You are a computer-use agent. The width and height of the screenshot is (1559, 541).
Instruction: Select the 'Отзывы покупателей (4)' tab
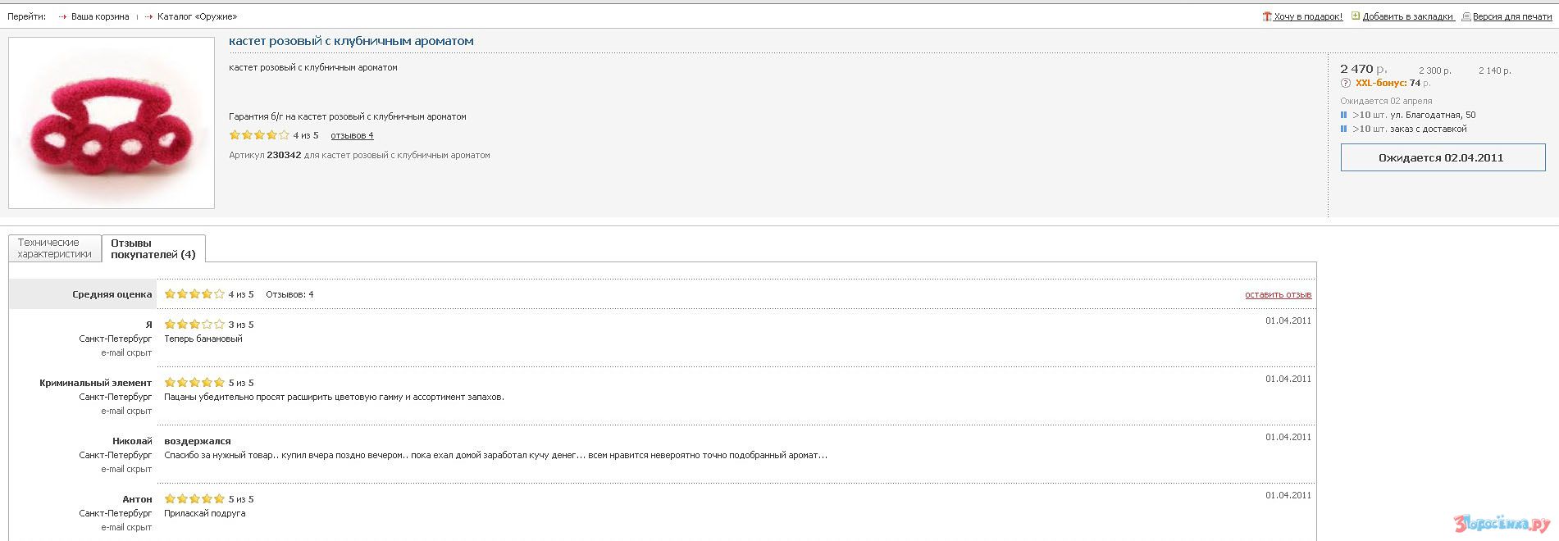click(153, 249)
